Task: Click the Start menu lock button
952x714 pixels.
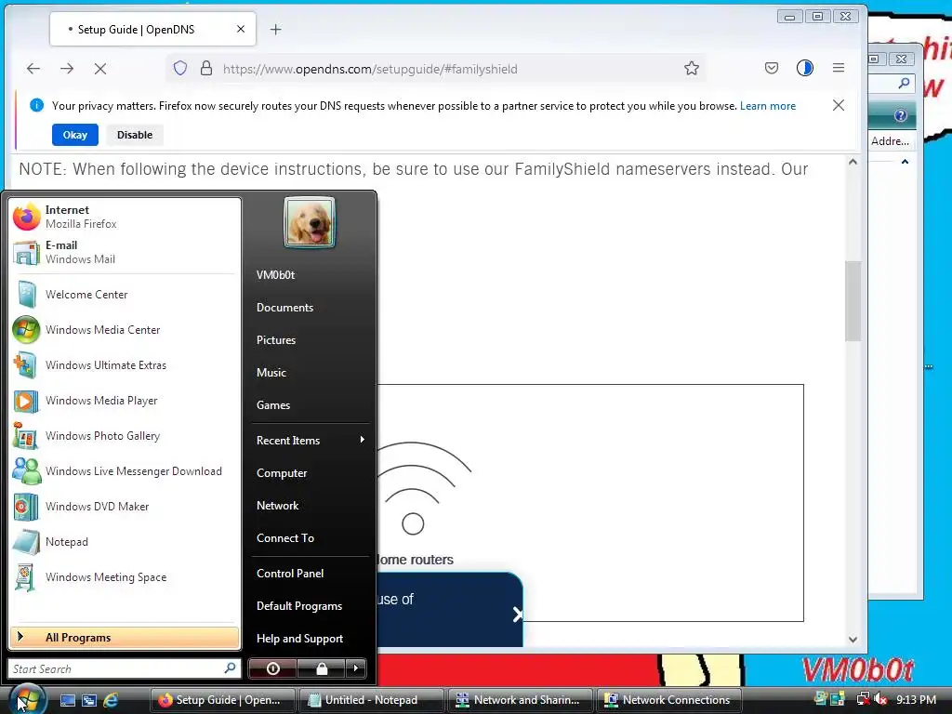Action: point(322,668)
